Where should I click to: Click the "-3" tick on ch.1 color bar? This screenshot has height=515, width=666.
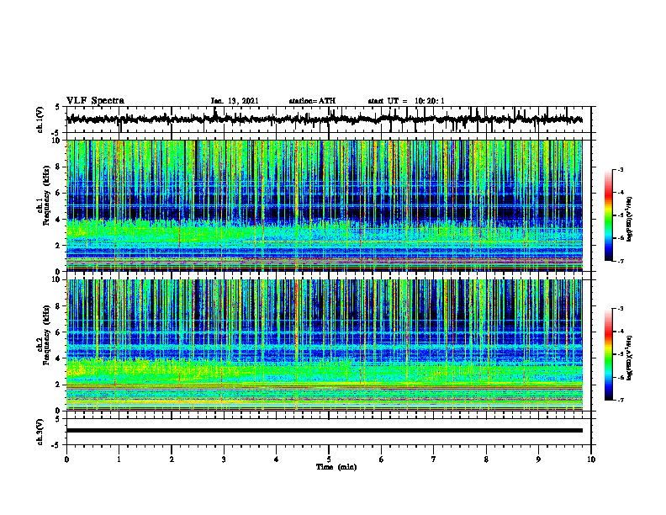[620, 170]
